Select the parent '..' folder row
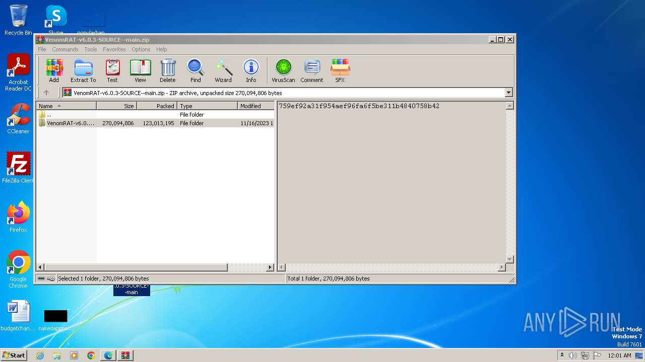Viewport: 645px width, 362px height. (156, 115)
